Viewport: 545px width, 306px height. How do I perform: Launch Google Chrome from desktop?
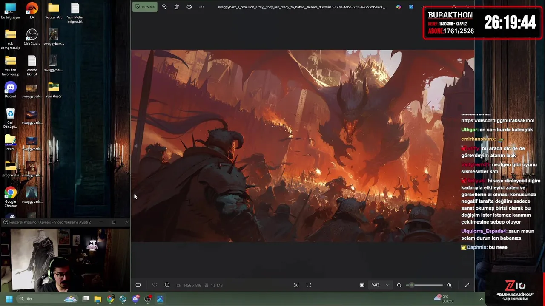pyautogui.click(x=11, y=197)
